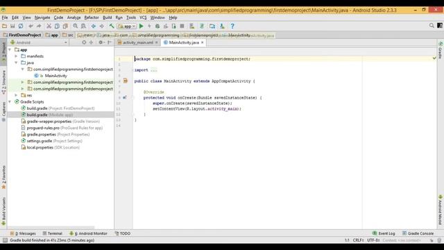Close the activity_main.xml tab
The image size is (444, 250).
coord(156,42)
